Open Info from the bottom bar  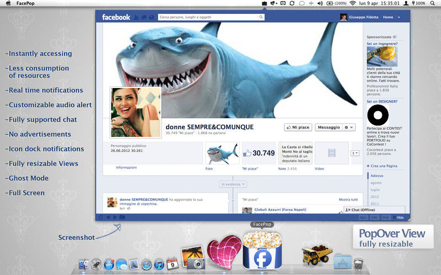coord(374,217)
